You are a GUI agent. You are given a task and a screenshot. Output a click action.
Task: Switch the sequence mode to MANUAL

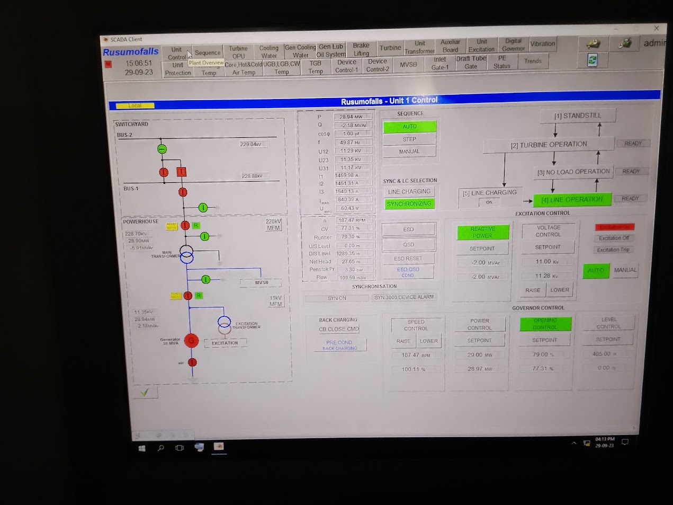pyautogui.click(x=409, y=152)
